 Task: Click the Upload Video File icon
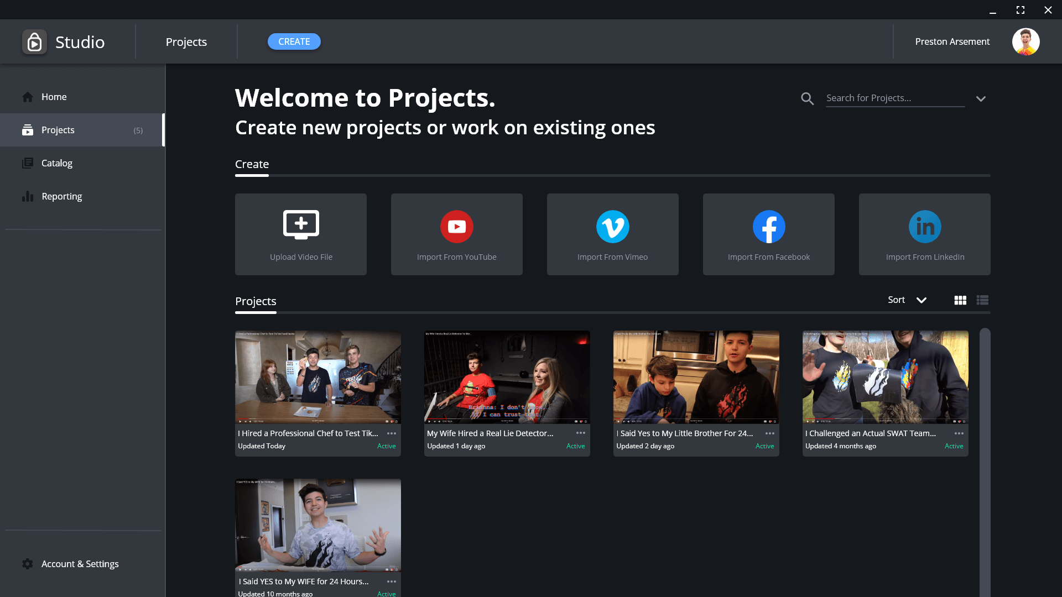click(x=300, y=224)
